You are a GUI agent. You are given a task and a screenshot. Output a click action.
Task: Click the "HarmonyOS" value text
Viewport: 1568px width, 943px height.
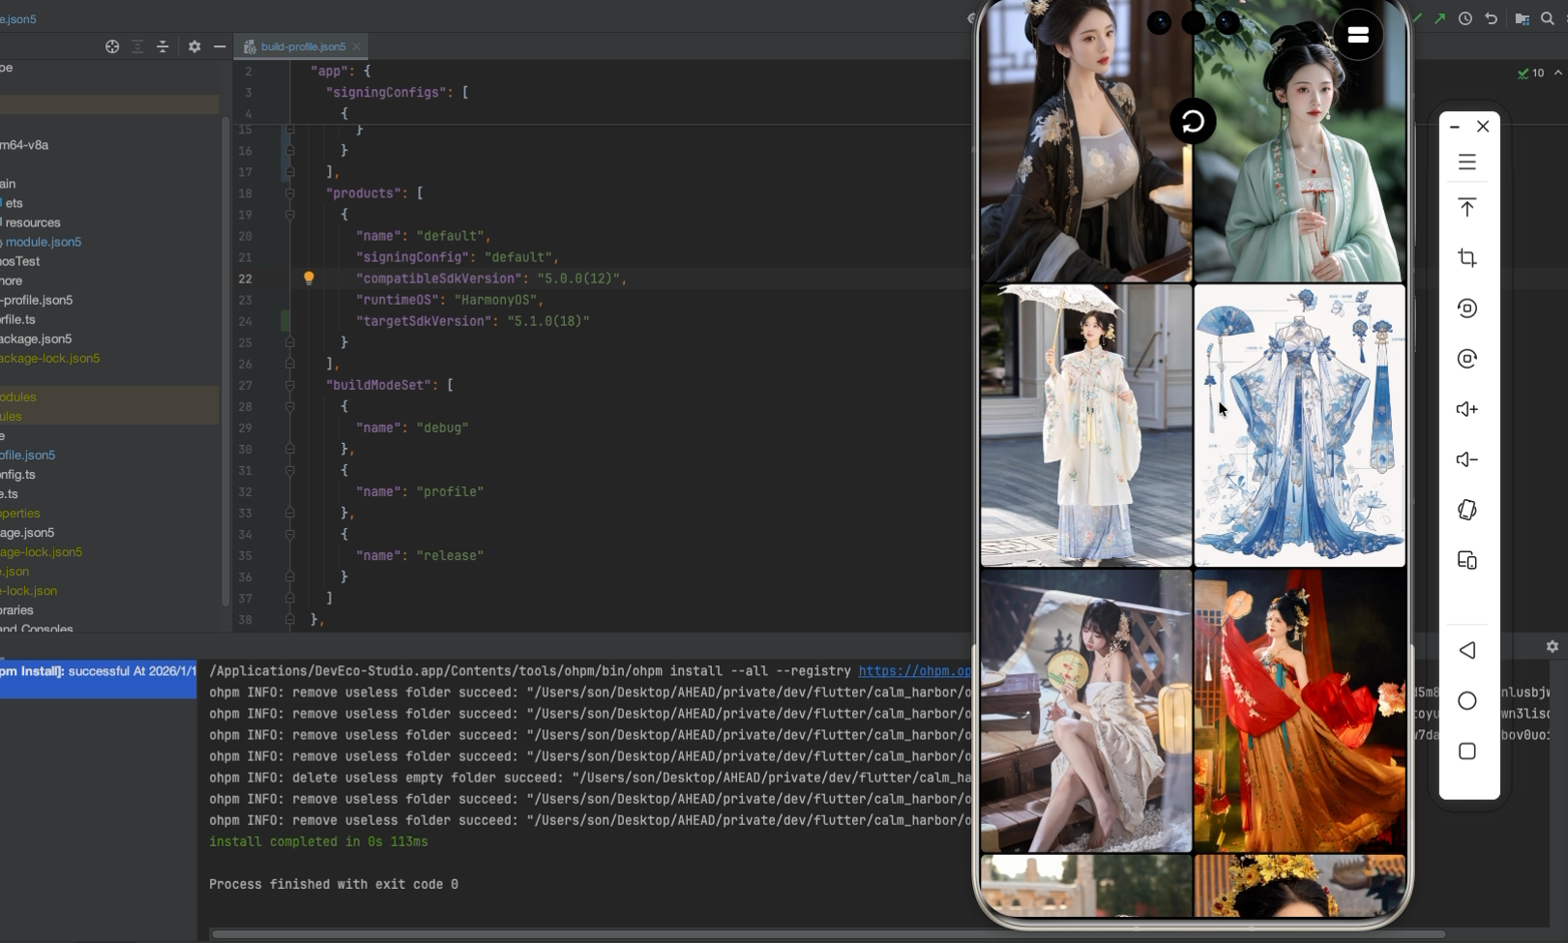(495, 300)
